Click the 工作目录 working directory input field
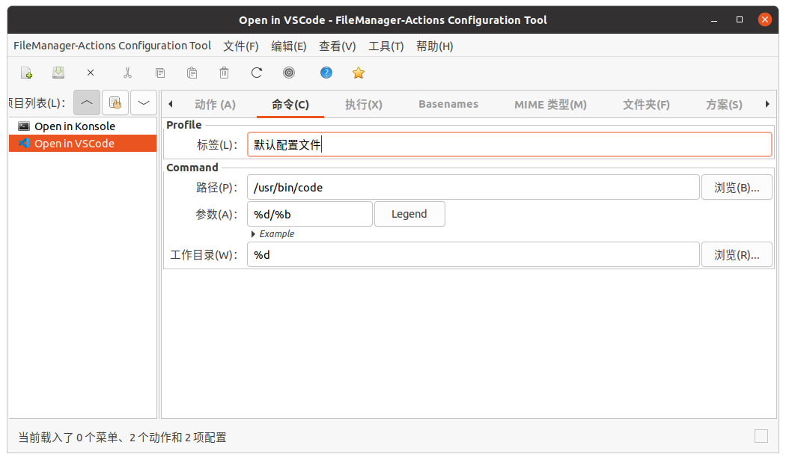This screenshot has width=786, height=460. click(473, 255)
